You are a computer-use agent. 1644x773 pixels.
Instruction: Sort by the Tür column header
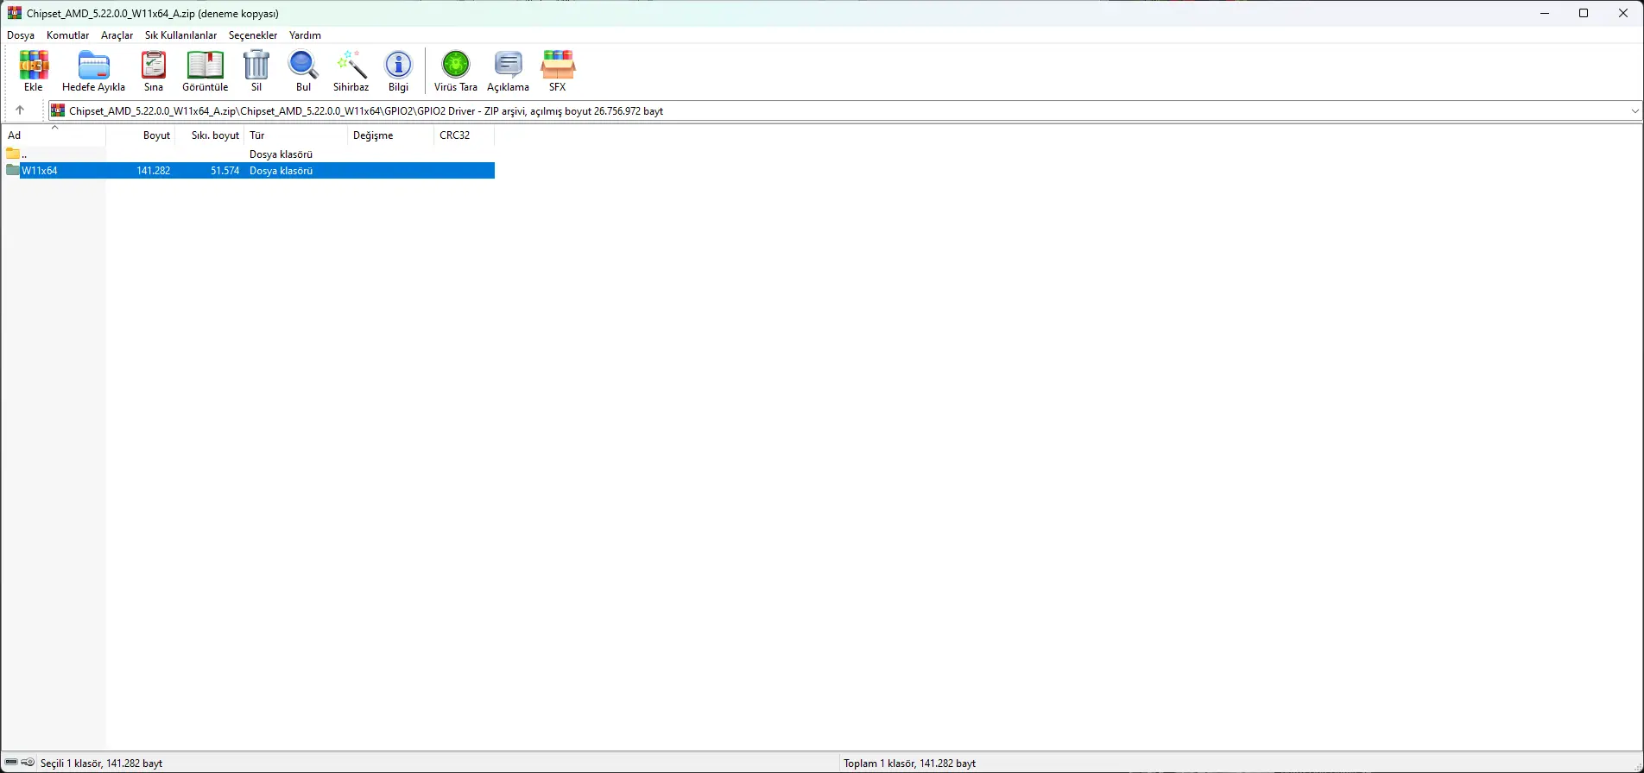tap(296, 135)
